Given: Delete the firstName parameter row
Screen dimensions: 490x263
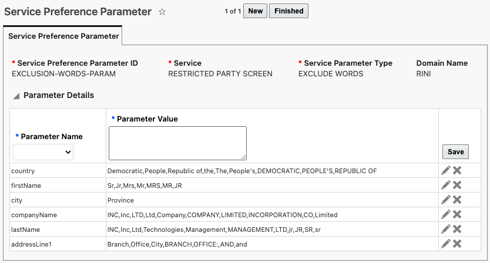Looking at the screenshot, I should (x=457, y=186).
